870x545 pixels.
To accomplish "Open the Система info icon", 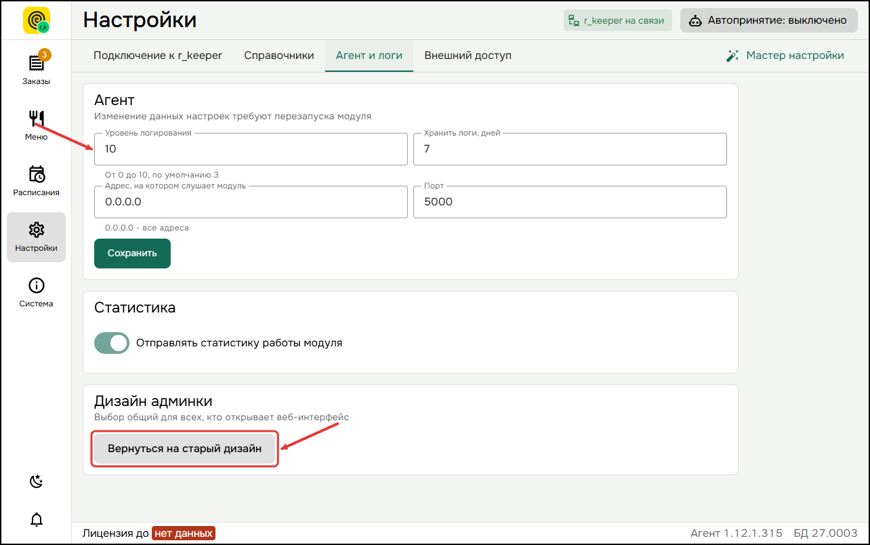I will (x=37, y=285).
